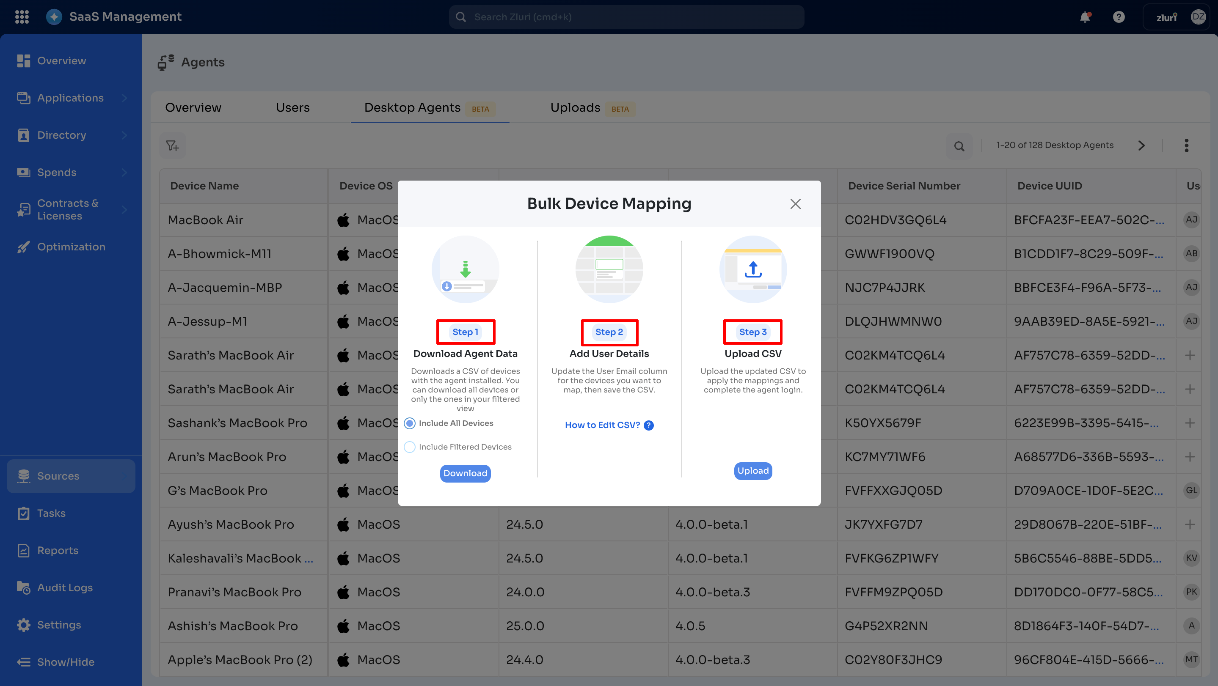Select the Include Filtered Devices radio button
This screenshot has height=686, width=1218.
coord(410,447)
